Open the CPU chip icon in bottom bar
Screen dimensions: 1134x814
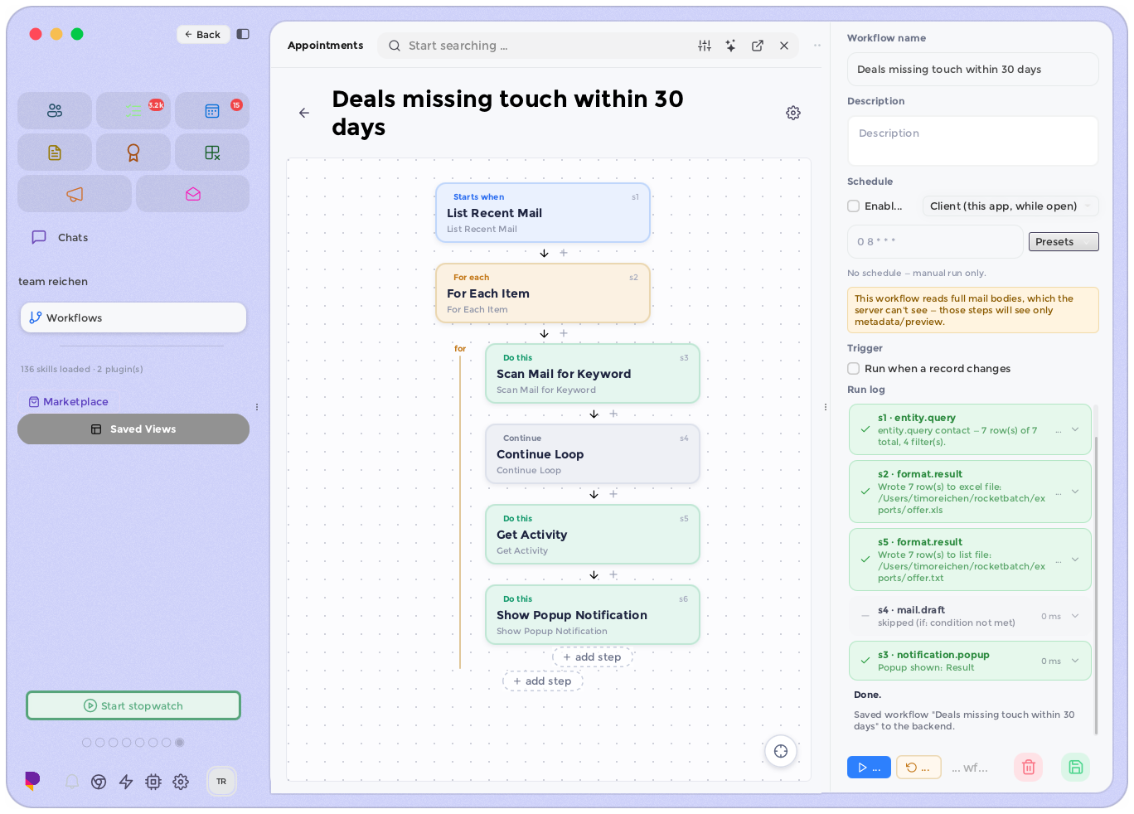pyautogui.click(x=153, y=782)
